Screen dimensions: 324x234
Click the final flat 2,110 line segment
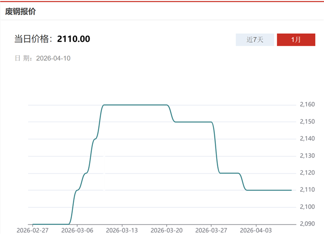coord(269,190)
